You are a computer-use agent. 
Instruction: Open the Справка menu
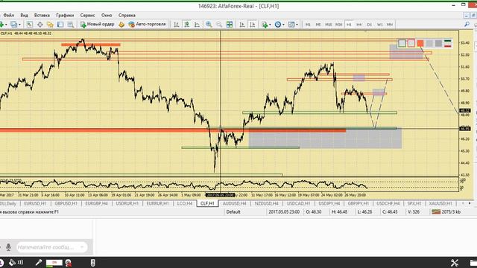pyautogui.click(x=127, y=15)
